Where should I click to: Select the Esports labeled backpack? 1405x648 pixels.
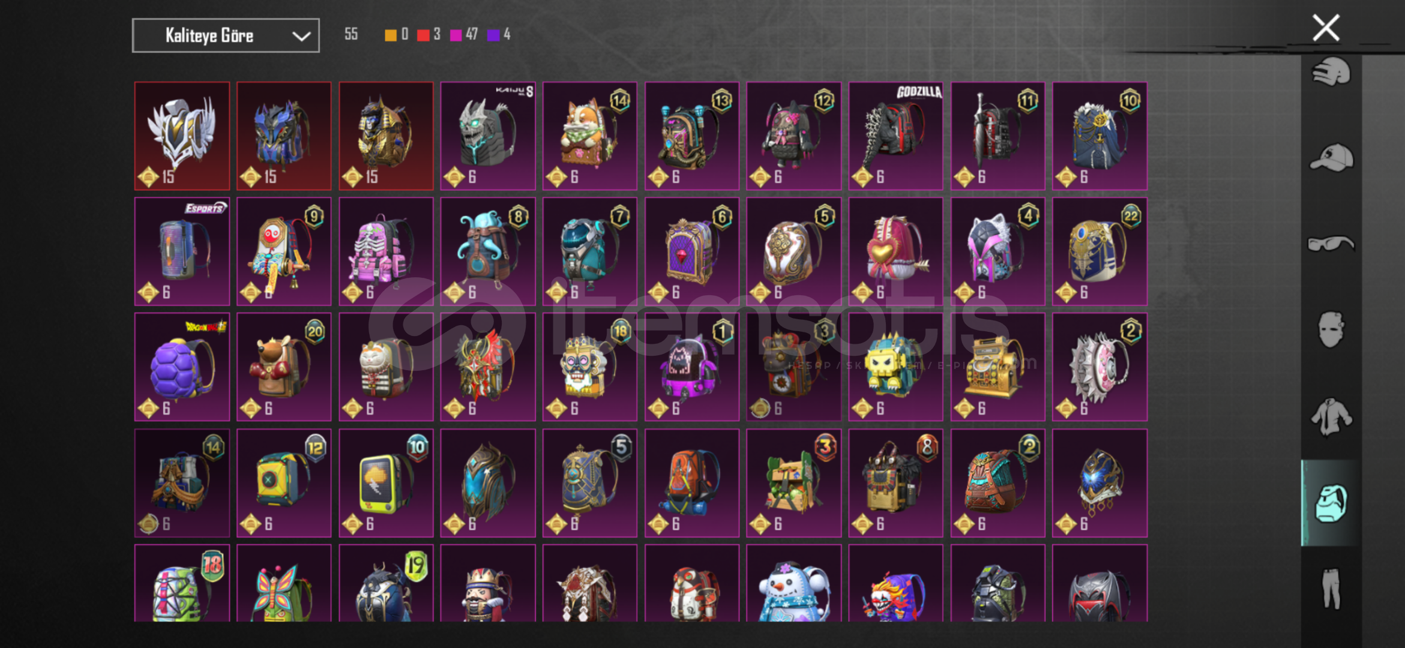182,251
